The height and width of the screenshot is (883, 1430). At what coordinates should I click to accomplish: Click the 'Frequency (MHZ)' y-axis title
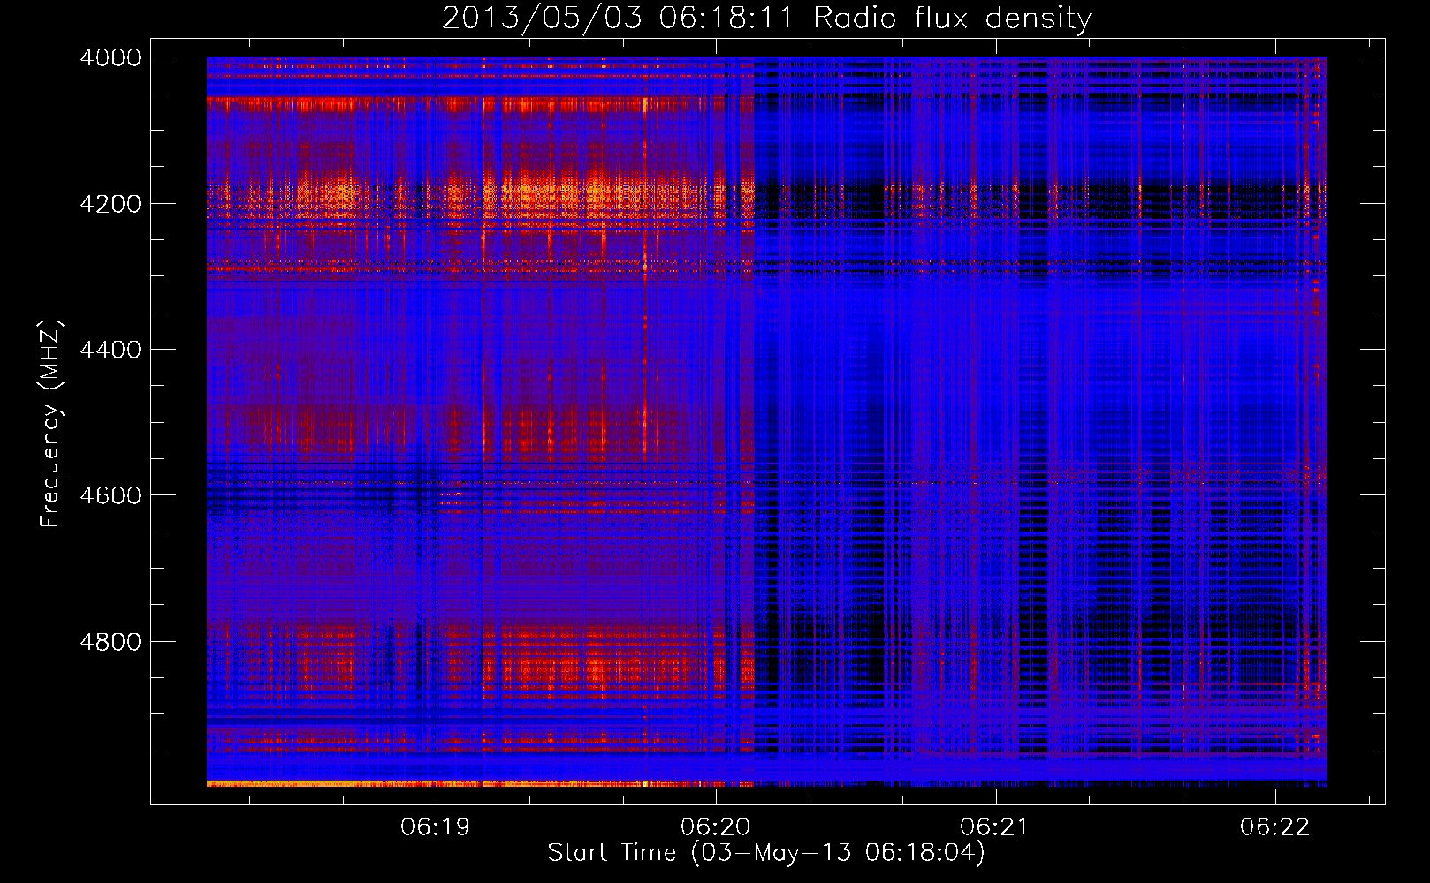(50, 424)
